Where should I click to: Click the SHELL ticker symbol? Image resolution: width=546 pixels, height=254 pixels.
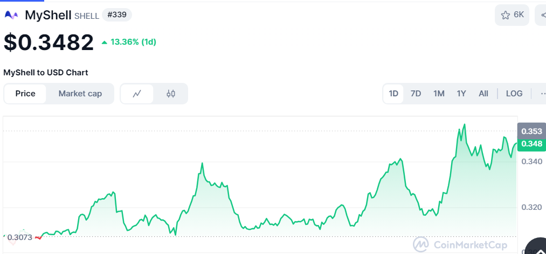[87, 16]
